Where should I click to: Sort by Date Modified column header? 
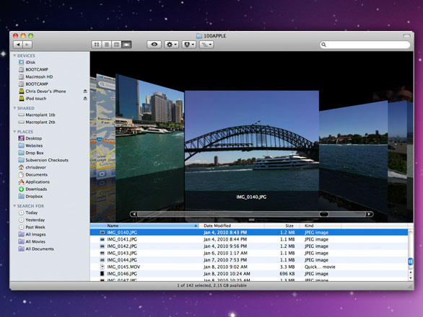tap(232, 226)
